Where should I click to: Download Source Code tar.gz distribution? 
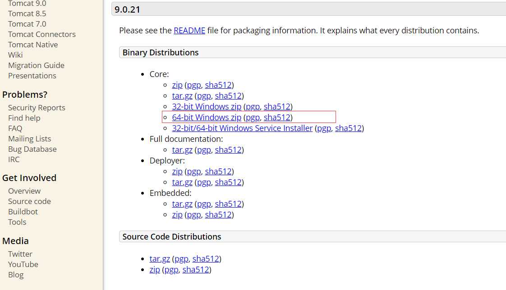click(159, 259)
